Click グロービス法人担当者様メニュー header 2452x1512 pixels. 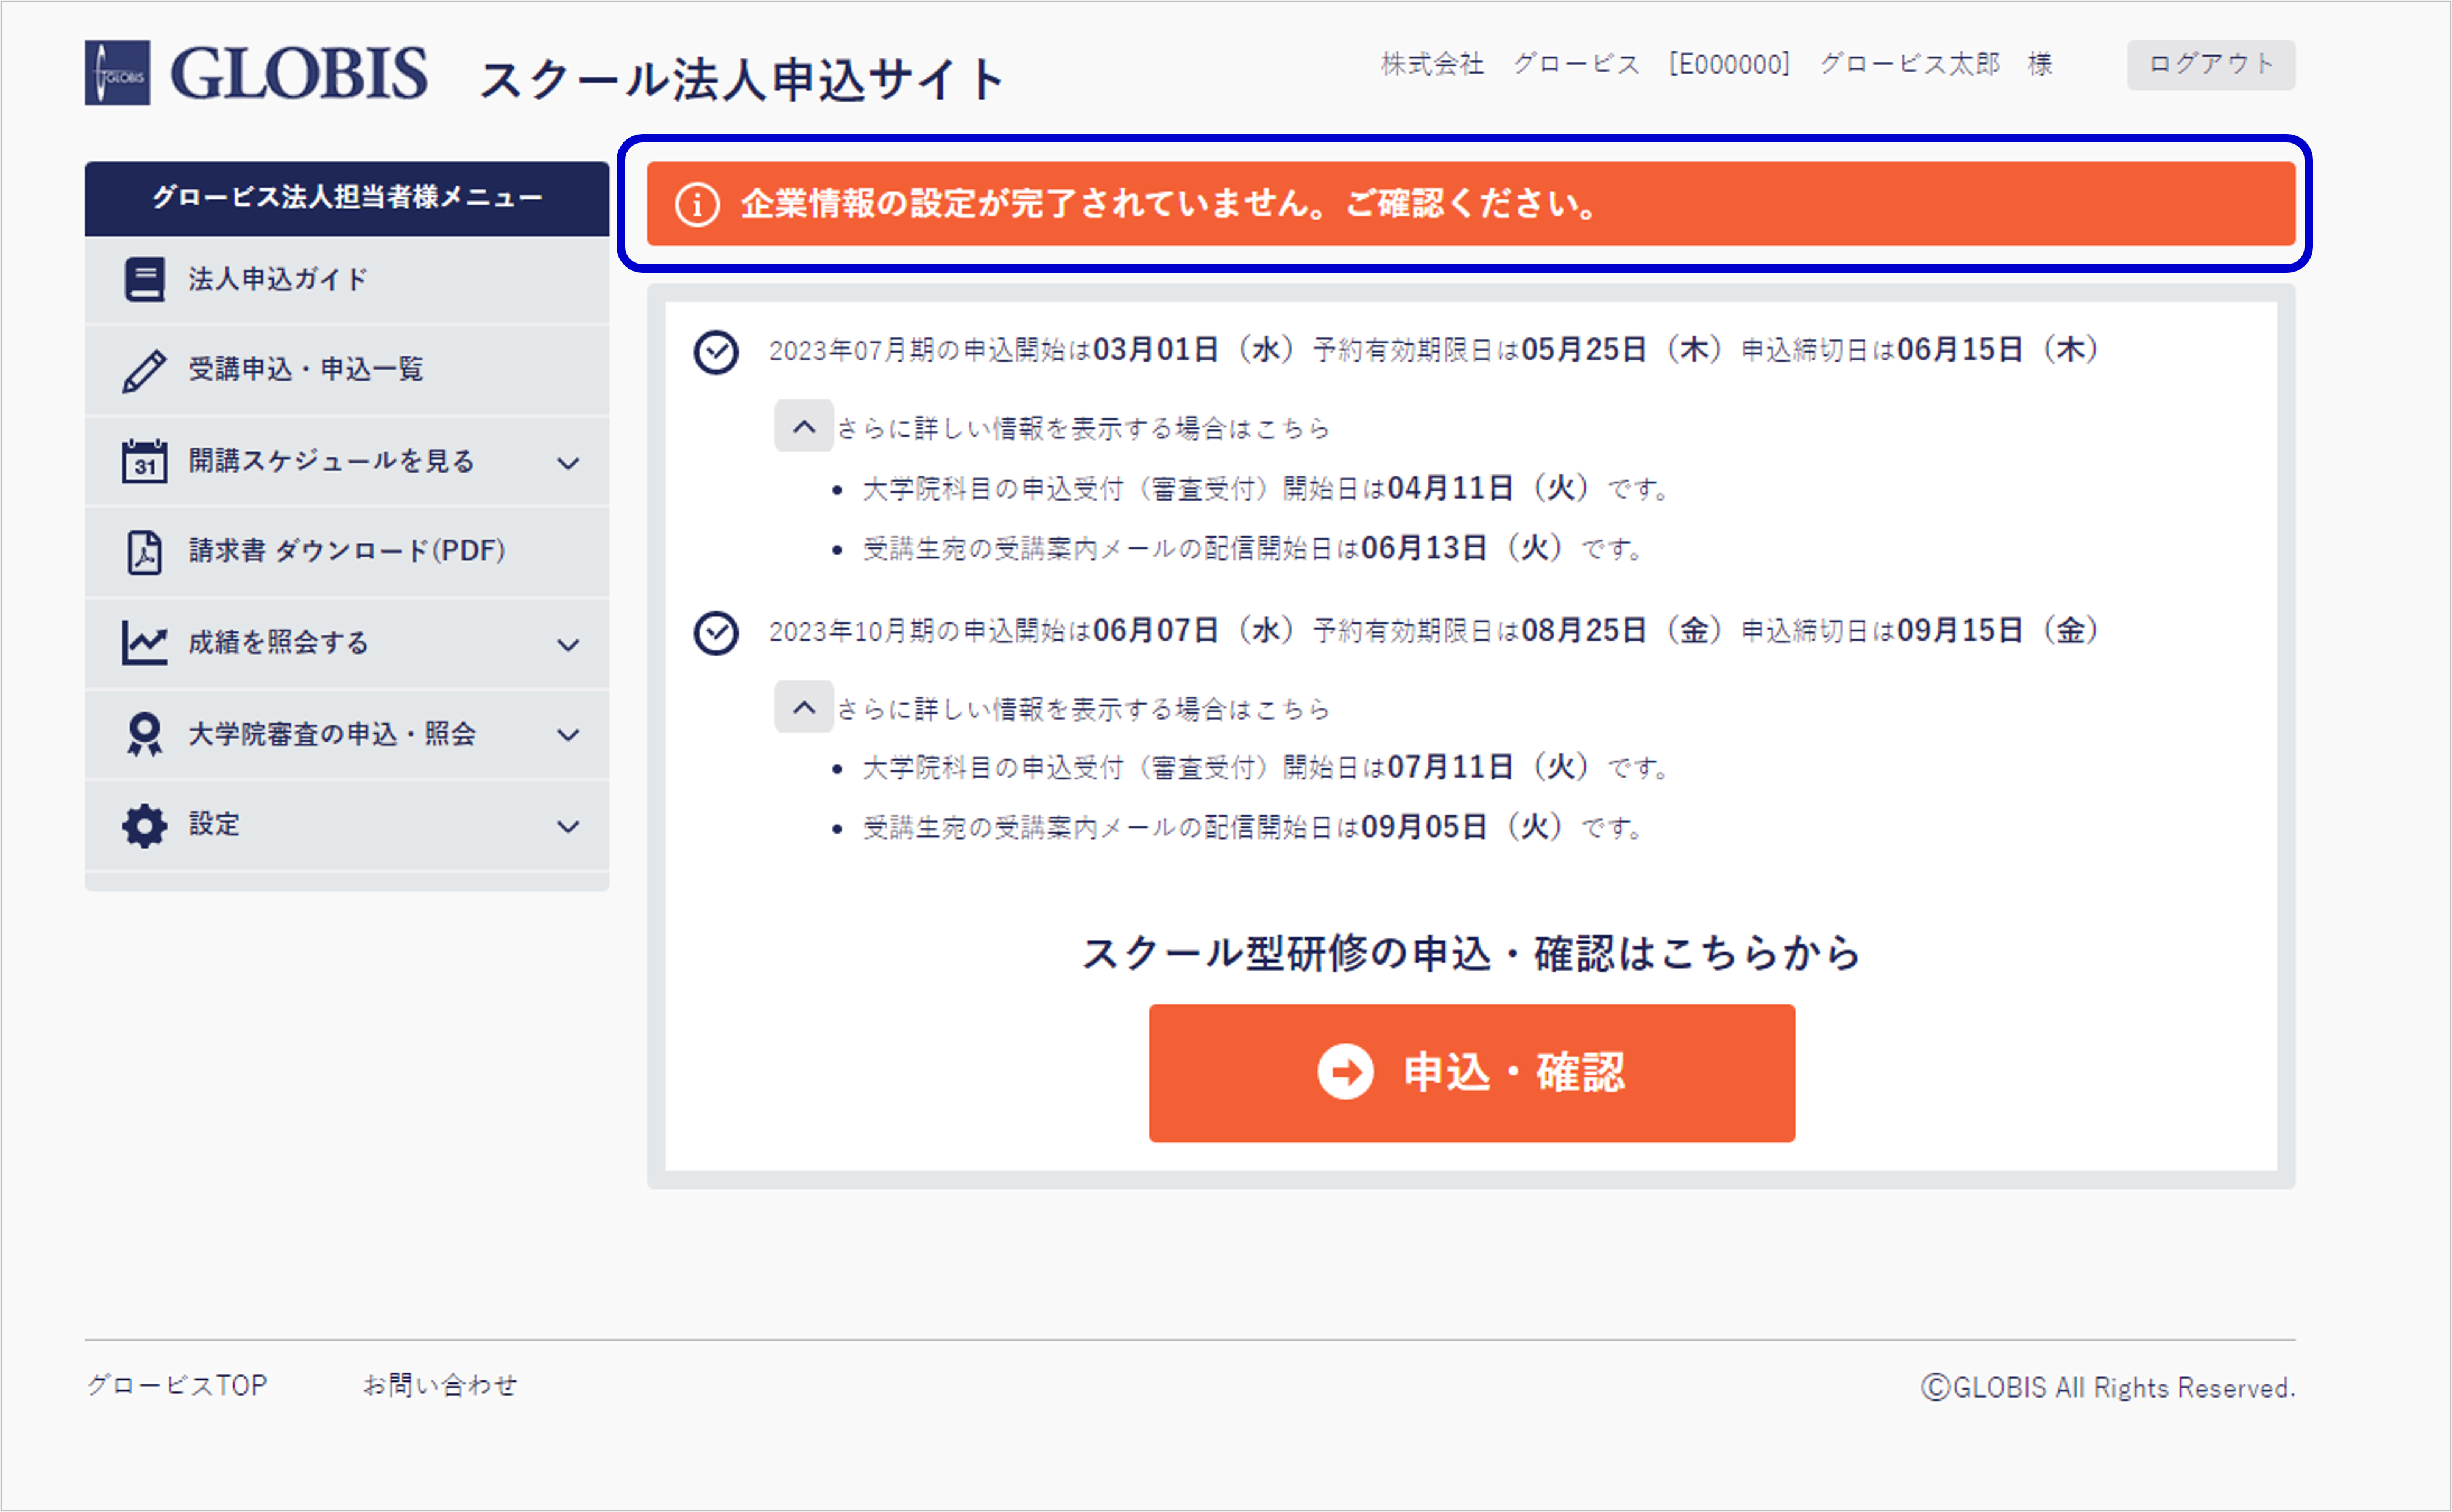click(347, 198)
